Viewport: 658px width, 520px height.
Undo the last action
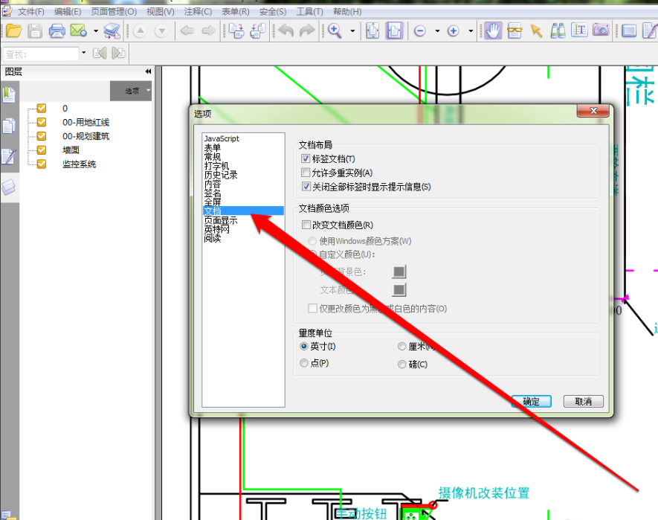[x=286, y=31]
